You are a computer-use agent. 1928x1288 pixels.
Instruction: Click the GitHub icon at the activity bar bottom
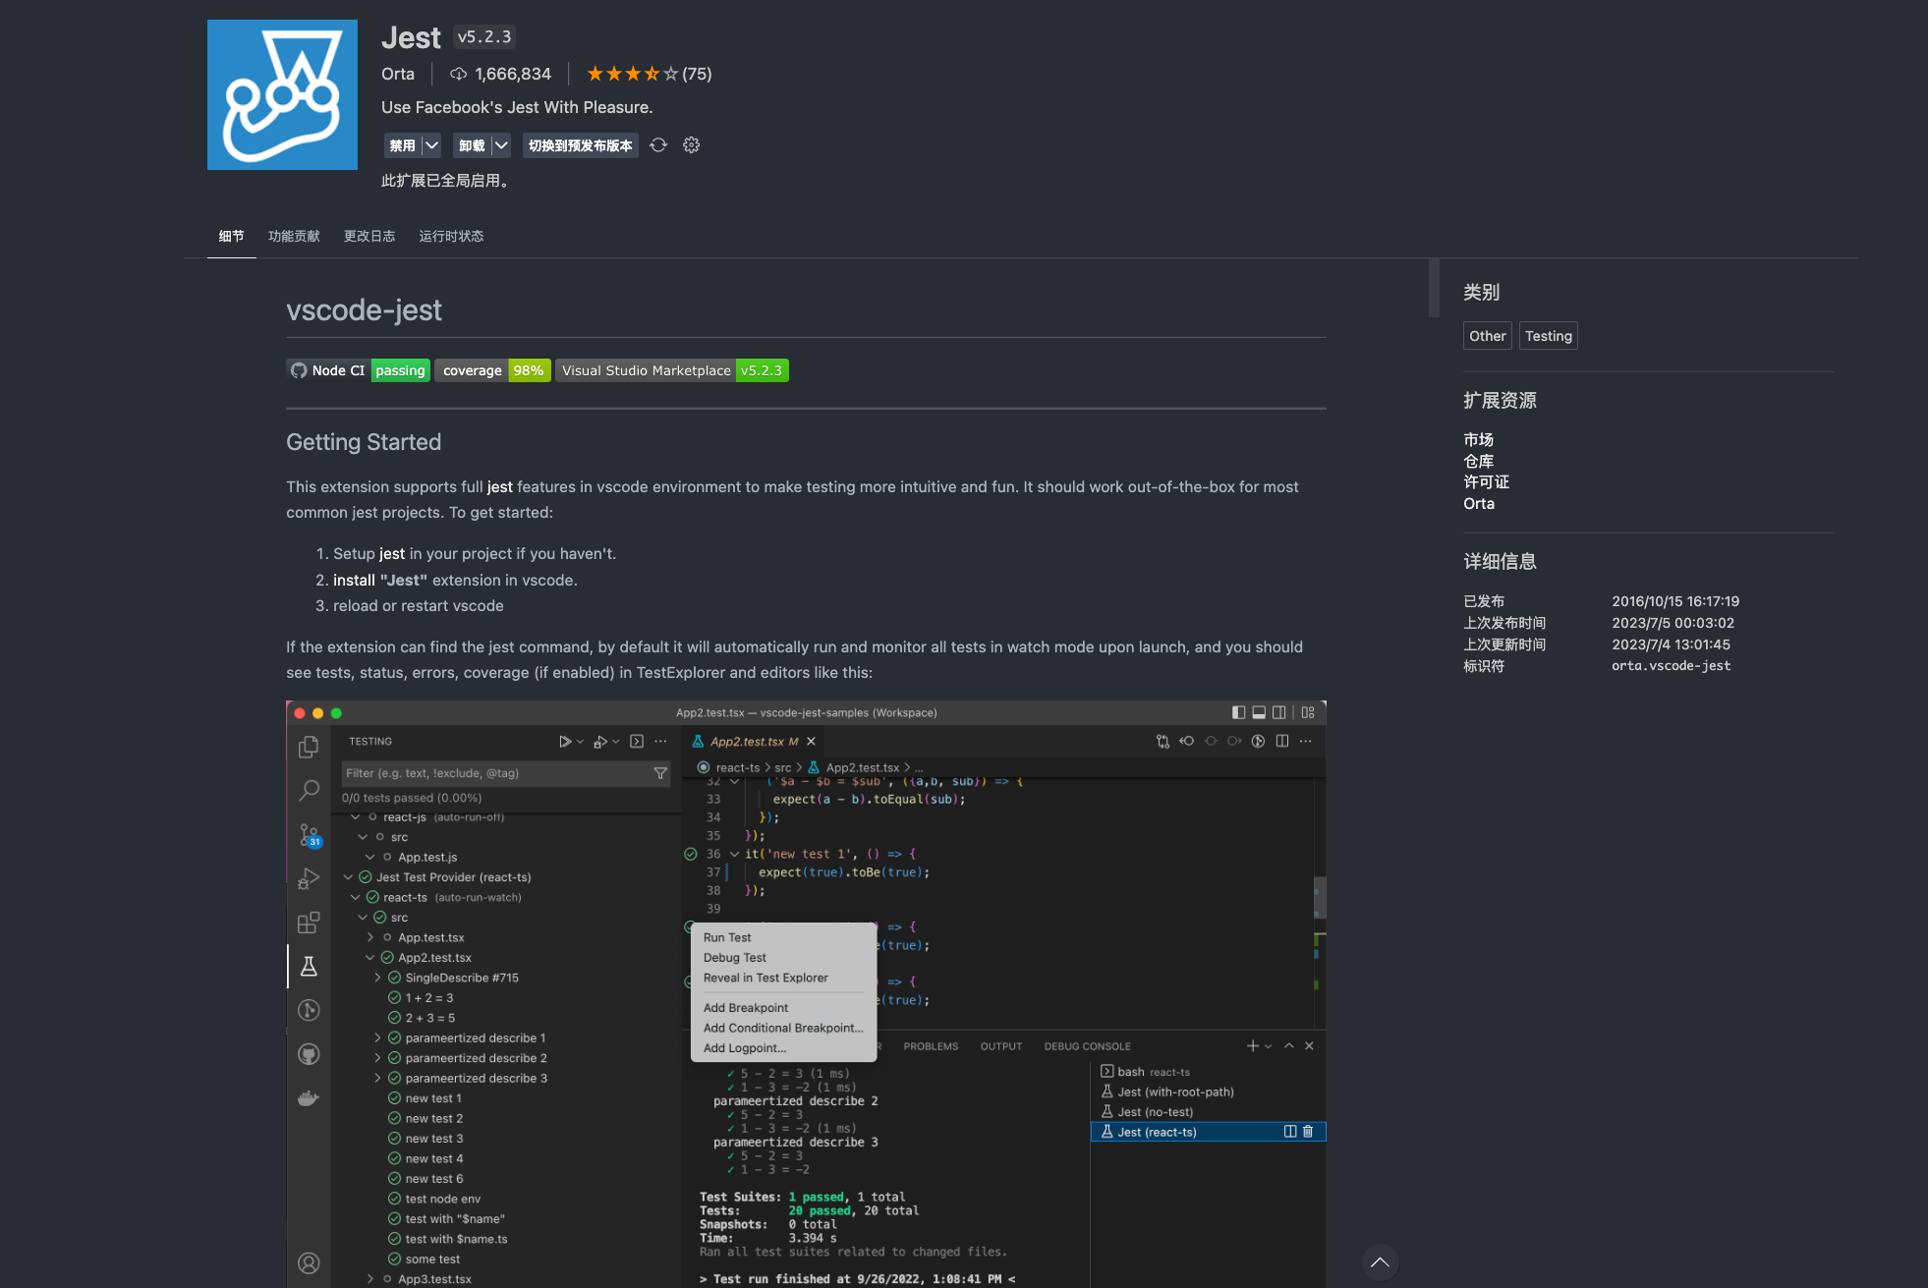[x=310, y=1053]
